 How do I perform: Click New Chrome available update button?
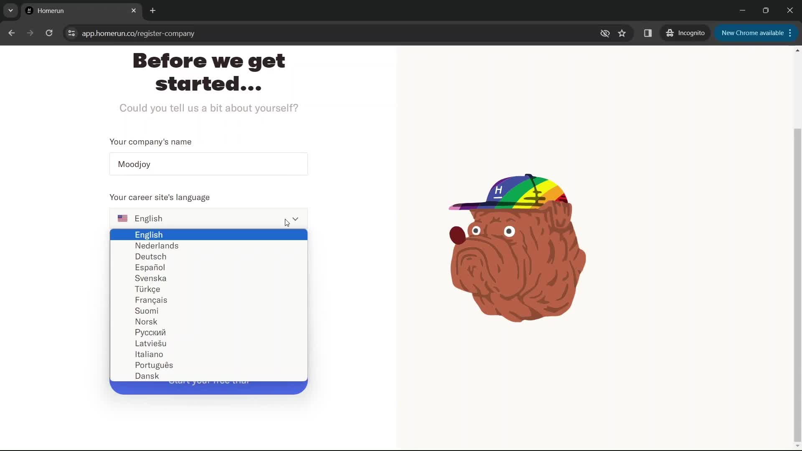coord(752,33)
